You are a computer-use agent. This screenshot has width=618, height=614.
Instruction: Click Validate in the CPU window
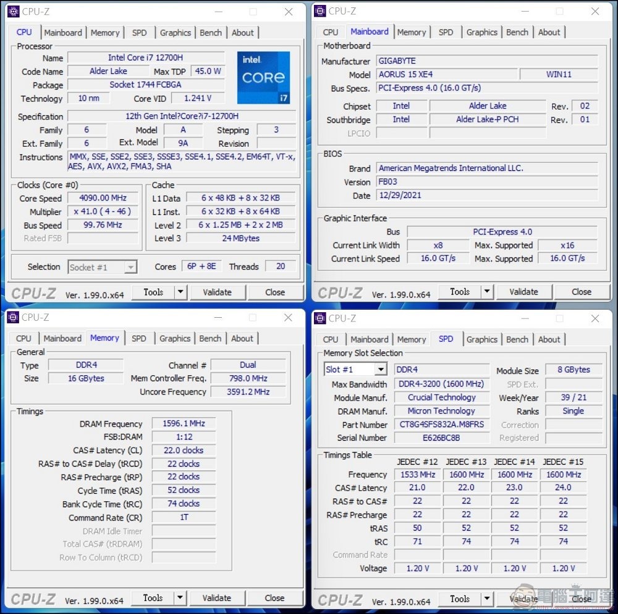tap(218, 291)
